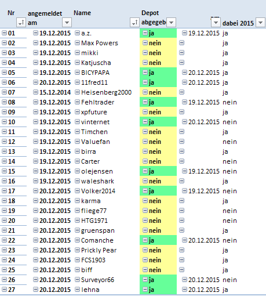This screenshot has width=266, height=296.
Task: Select row number cell '24'
Action: (12, 260)
